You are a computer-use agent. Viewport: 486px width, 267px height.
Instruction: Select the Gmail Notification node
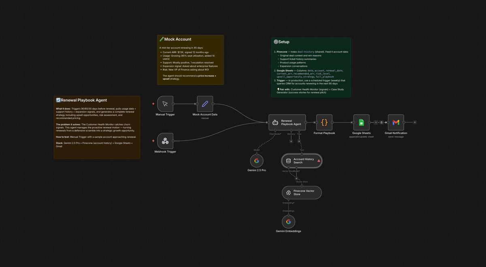click(396, 122)
